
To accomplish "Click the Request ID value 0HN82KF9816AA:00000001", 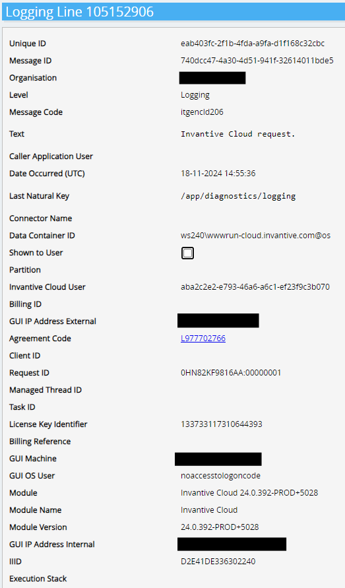I will tap(231, 373).
